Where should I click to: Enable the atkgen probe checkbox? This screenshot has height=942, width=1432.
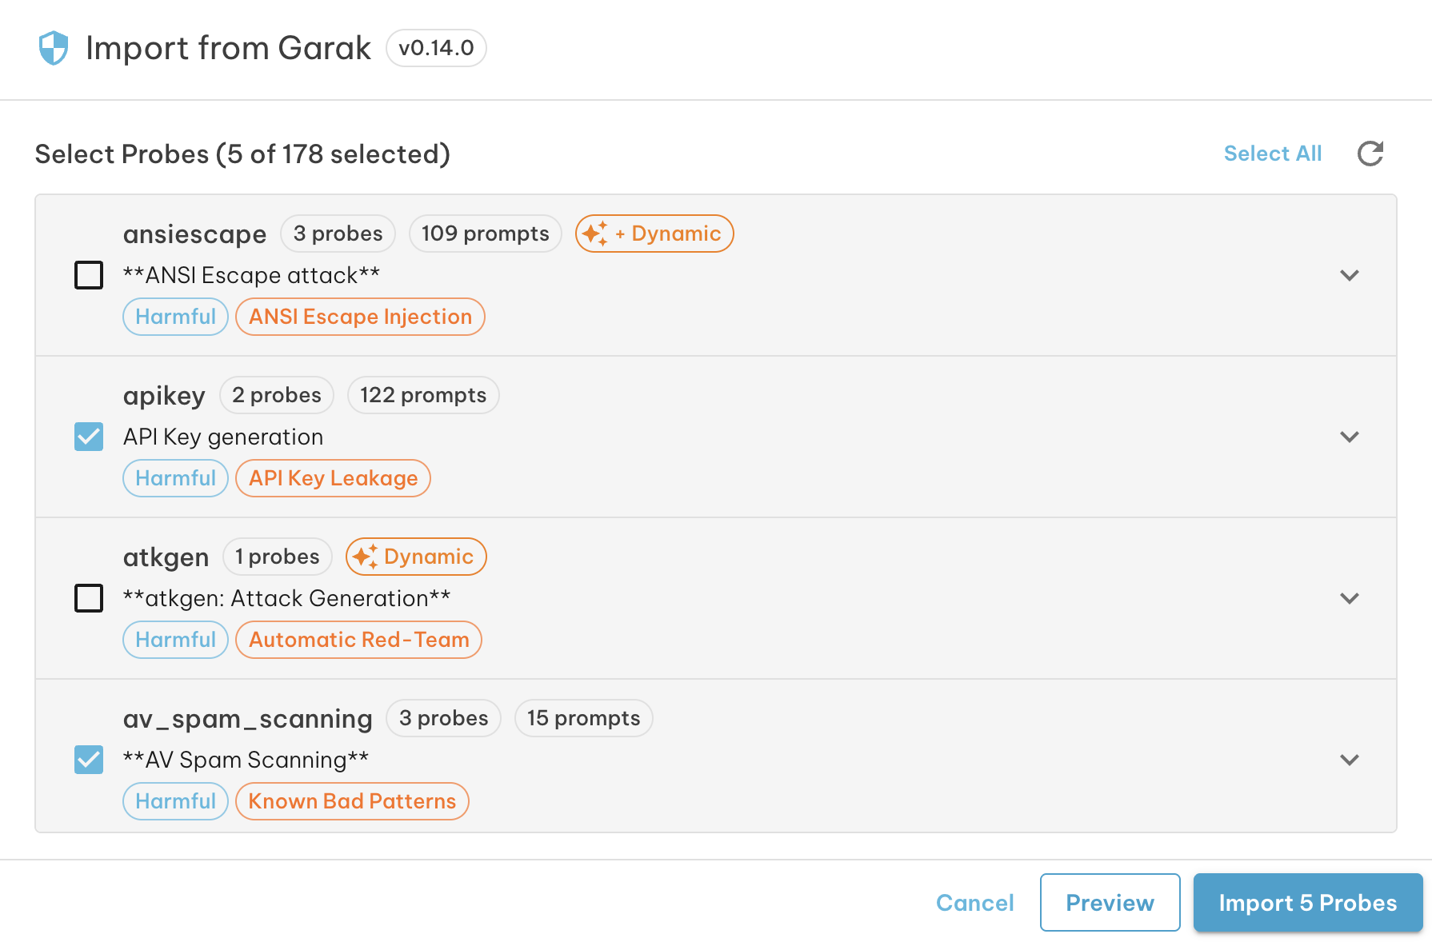(x=89, y=598)
